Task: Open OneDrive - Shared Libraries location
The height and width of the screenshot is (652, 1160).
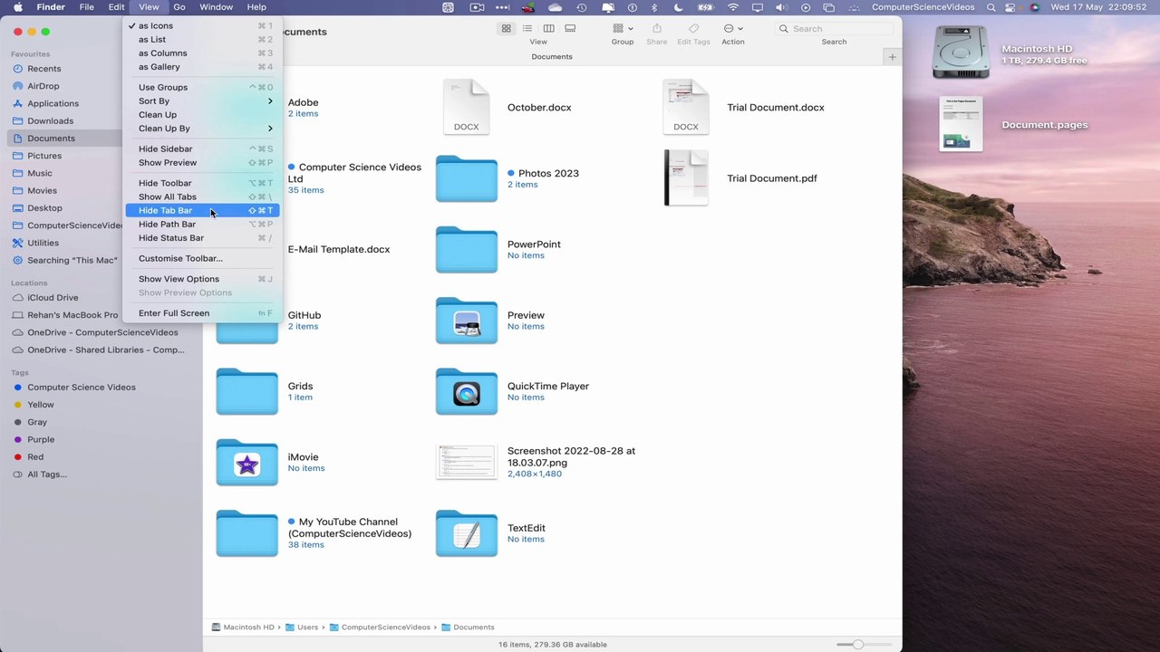Action: click(x=105, y=350)
